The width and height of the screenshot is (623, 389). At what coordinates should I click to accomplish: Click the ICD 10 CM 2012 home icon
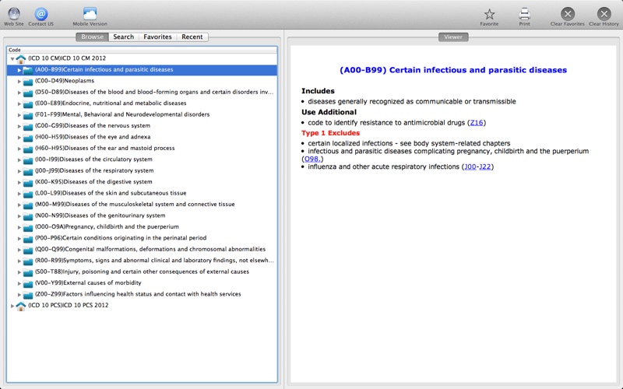(21, 58)
